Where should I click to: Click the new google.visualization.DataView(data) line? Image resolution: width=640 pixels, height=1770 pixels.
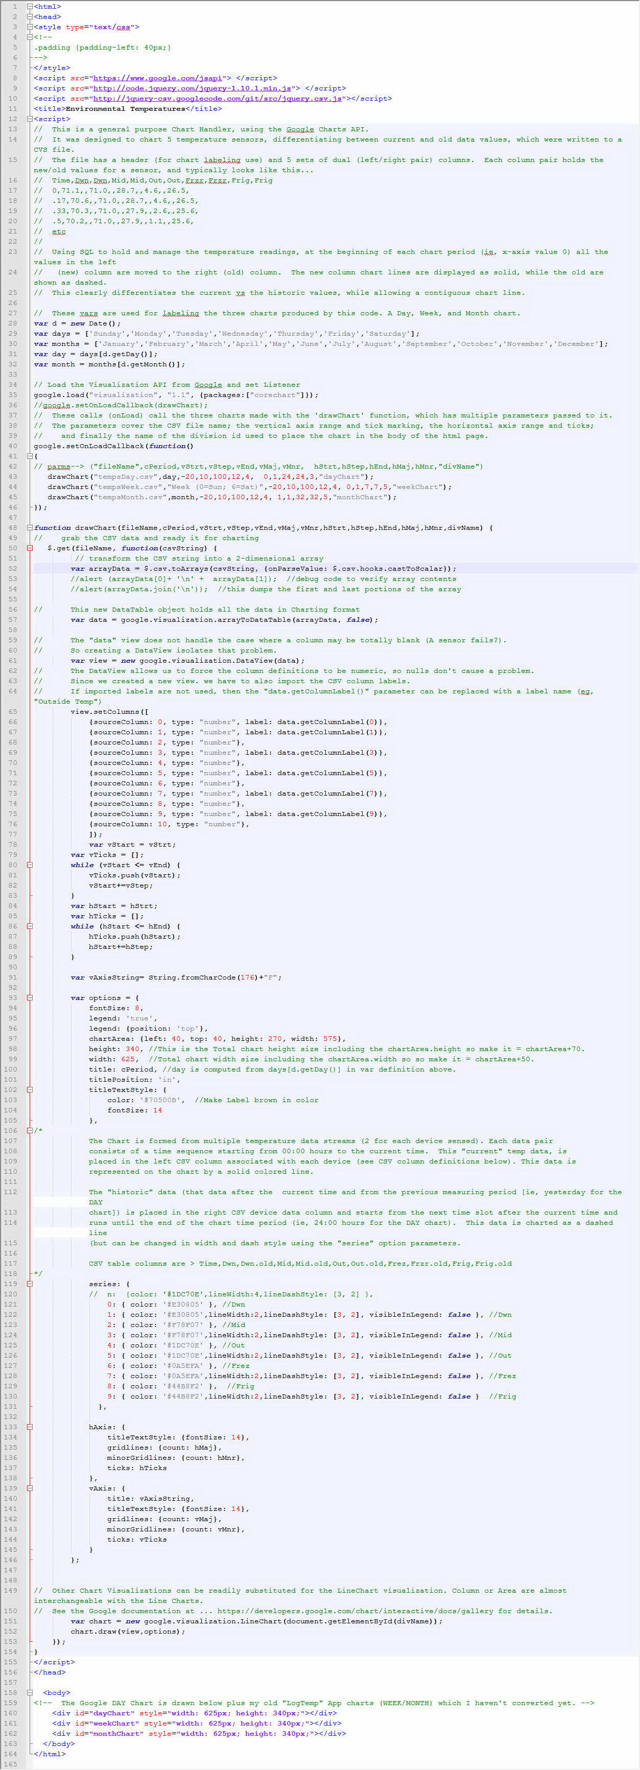(187, 660)
